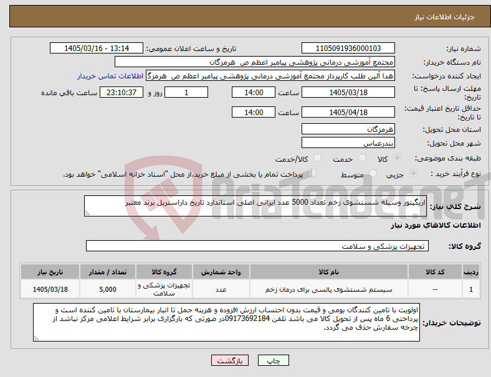
Task: Click the شماره نیاز field 1105091936000103
Action: tap(348, 48)
